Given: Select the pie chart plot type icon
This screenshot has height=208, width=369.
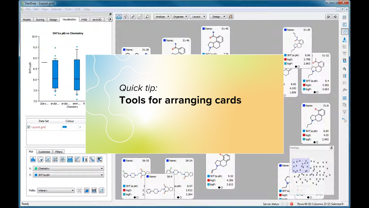Looking at the screenshot, I should [x=40, y=159].
